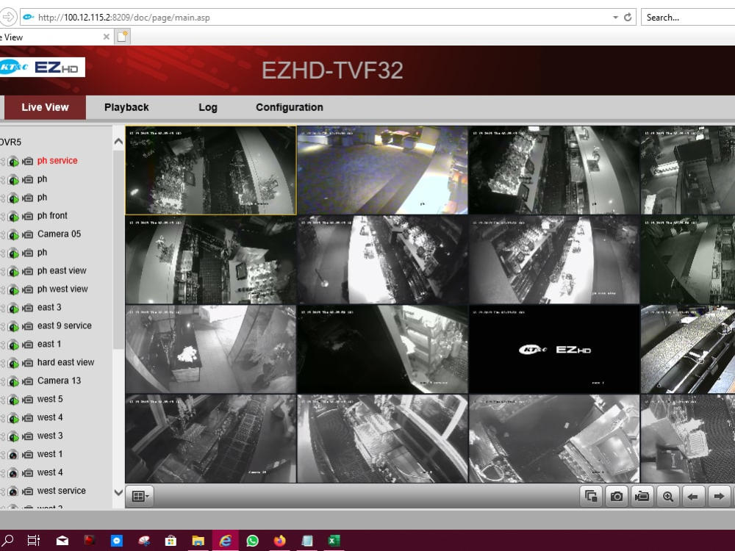Capture a snapshot with the camera button
The image size is (735, 551).
[617, 496]
